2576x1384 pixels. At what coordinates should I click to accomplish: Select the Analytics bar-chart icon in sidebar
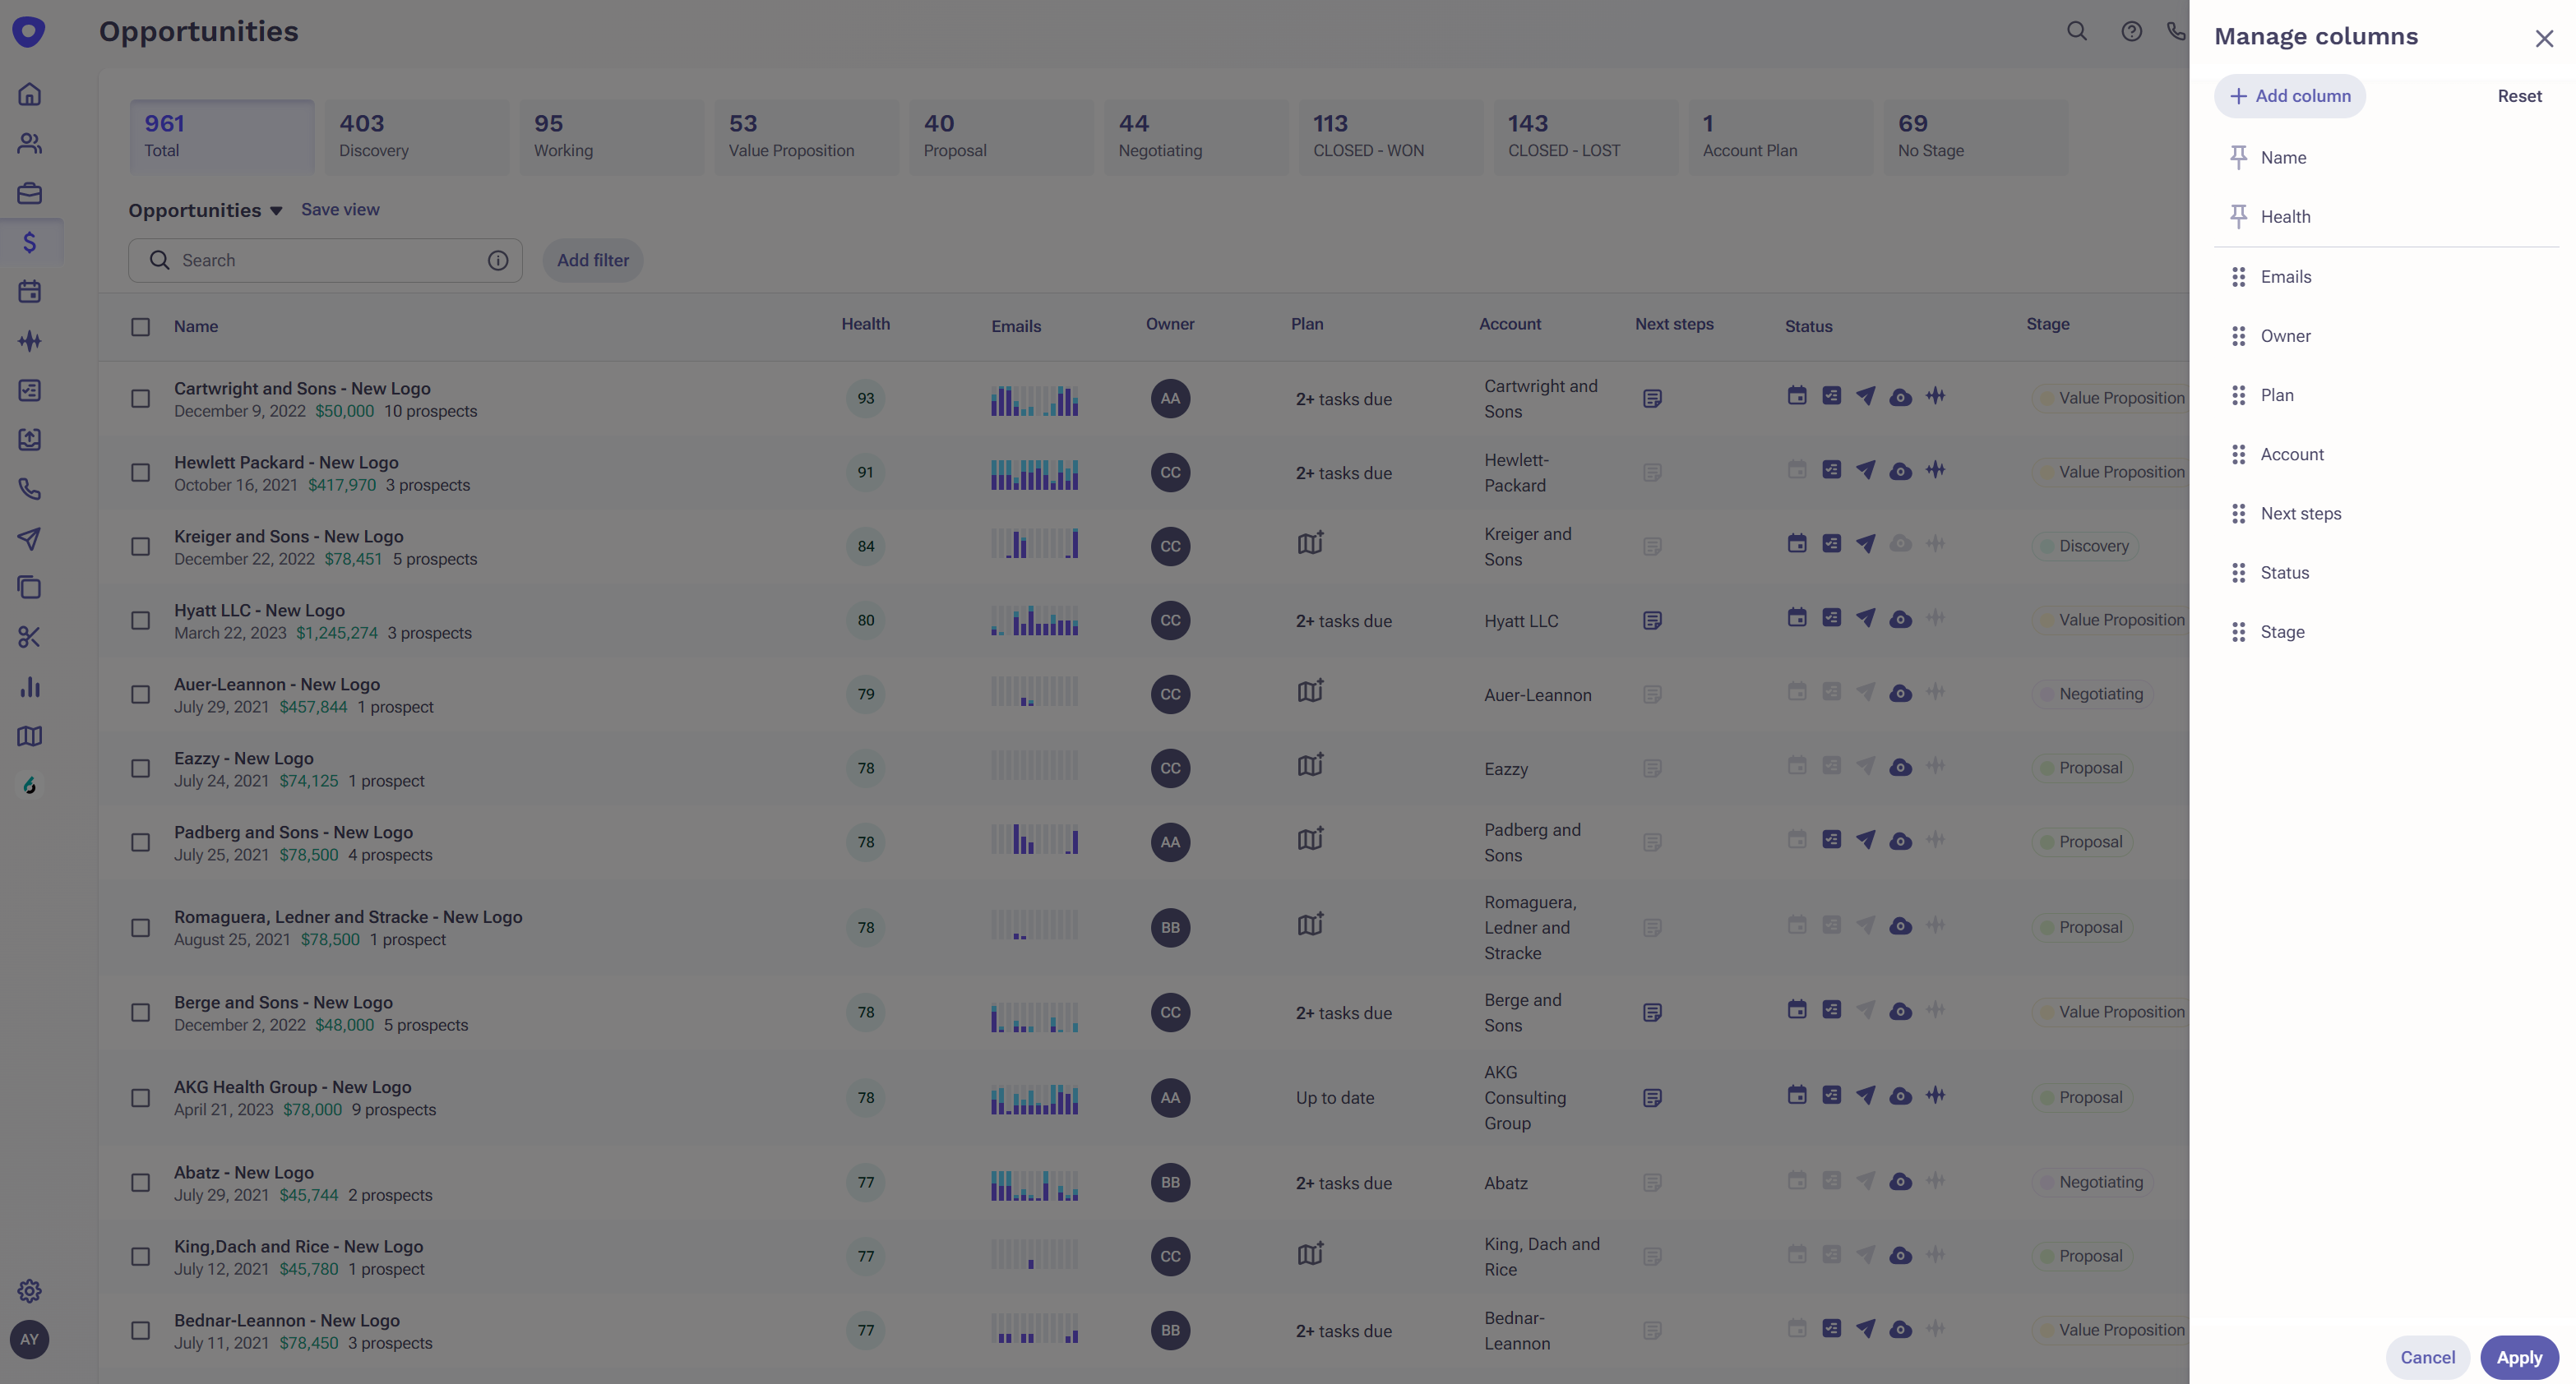pos(29,688)
